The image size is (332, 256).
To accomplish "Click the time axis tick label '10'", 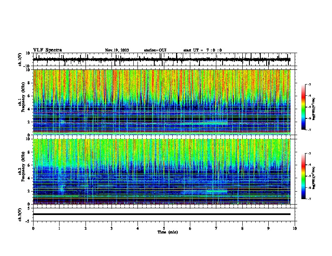I will point(295,228).
